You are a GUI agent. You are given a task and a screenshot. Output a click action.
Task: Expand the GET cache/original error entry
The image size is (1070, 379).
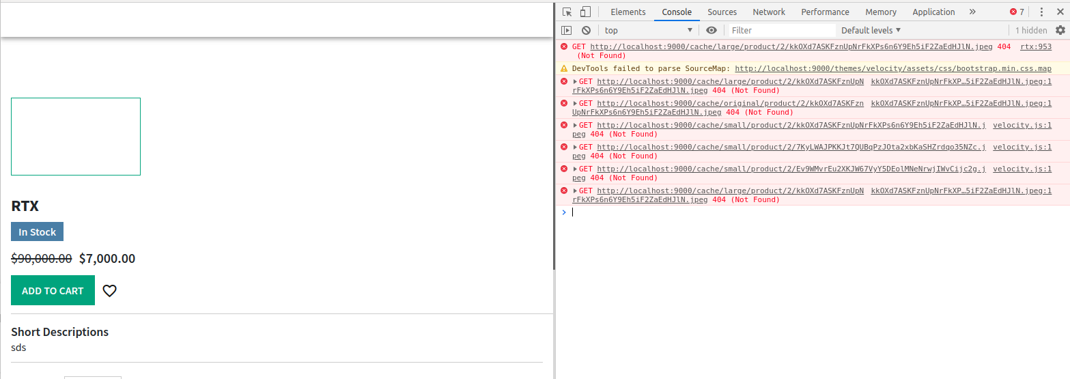pyautogui.click(x=575, y=103)
